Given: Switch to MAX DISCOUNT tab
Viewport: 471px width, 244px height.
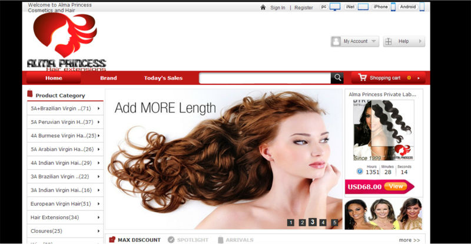Looking at the screenshot, I should click(139, 240).
